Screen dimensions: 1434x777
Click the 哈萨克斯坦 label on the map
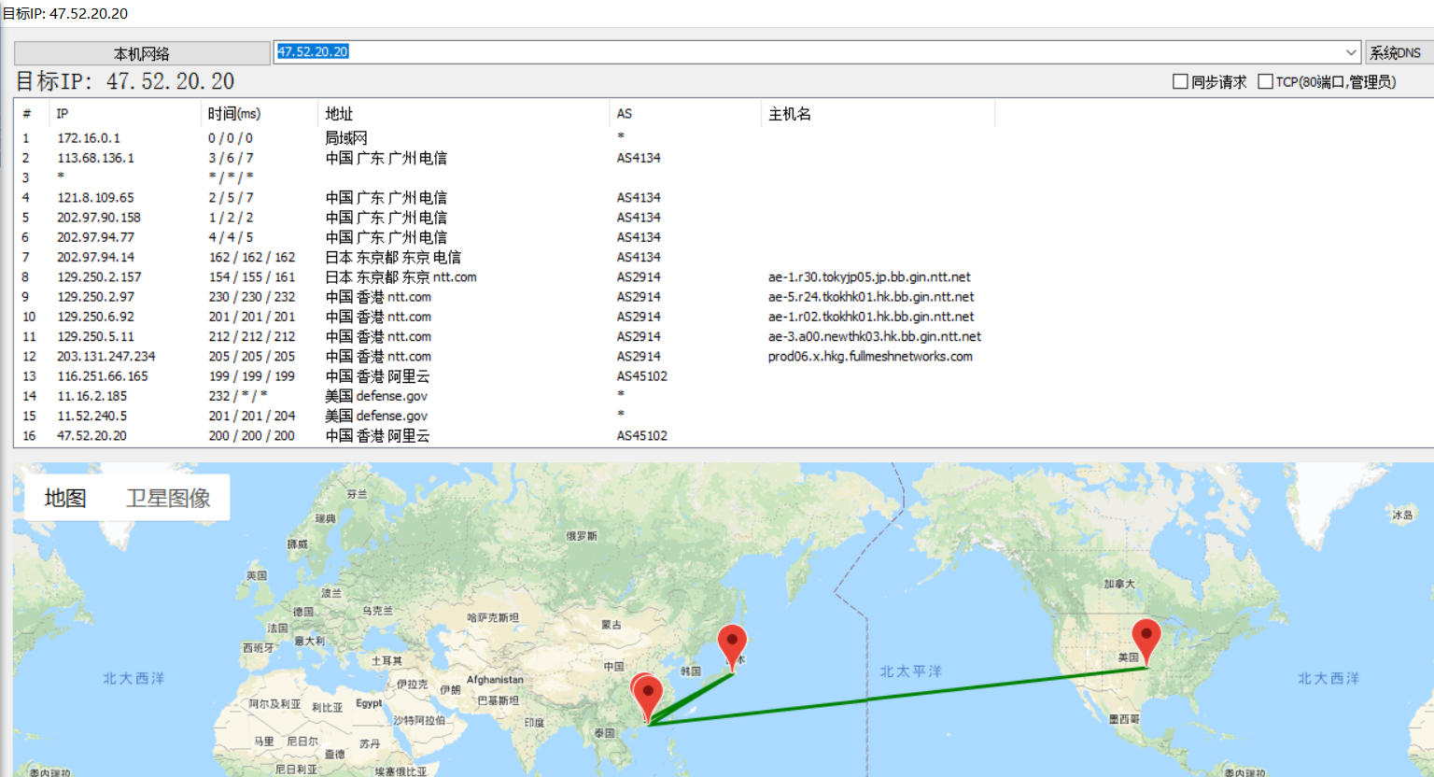[x=493, y=617]
